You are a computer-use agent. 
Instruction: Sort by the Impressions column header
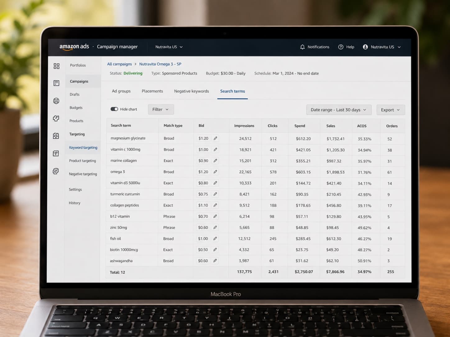coord(244,126)
